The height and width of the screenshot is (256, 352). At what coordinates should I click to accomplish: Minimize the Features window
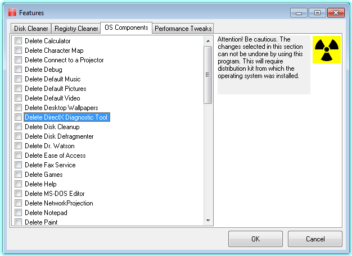299,13
